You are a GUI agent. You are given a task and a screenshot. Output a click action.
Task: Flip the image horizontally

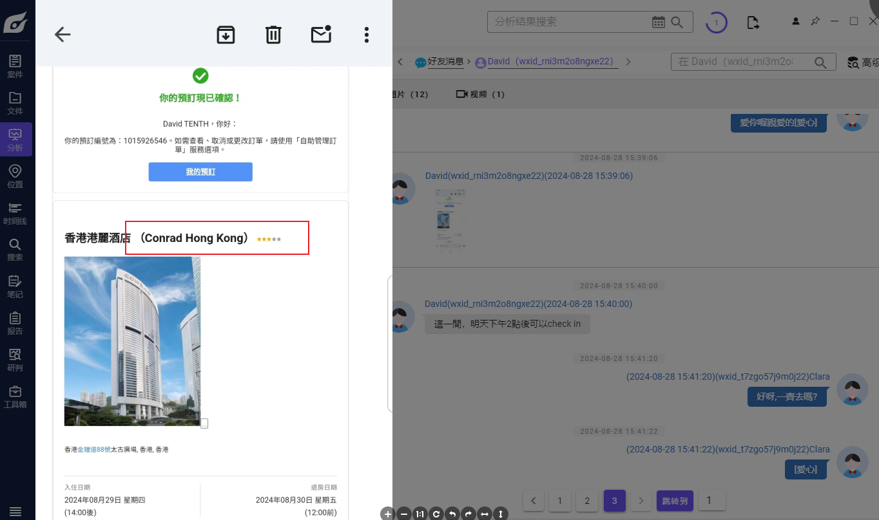[485, 514]
